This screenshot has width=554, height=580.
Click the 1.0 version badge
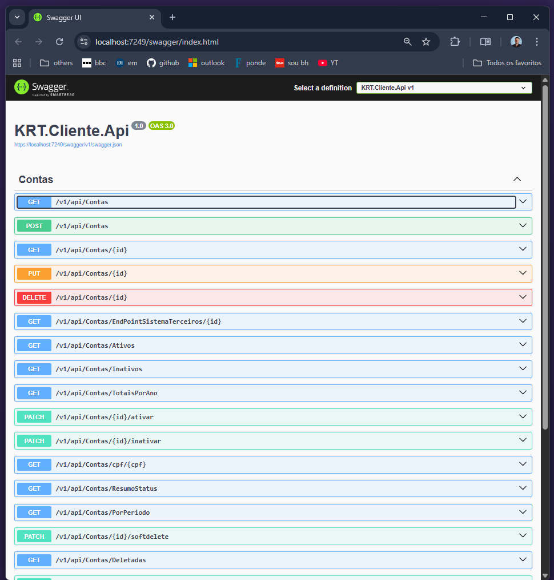click(139, 126)
